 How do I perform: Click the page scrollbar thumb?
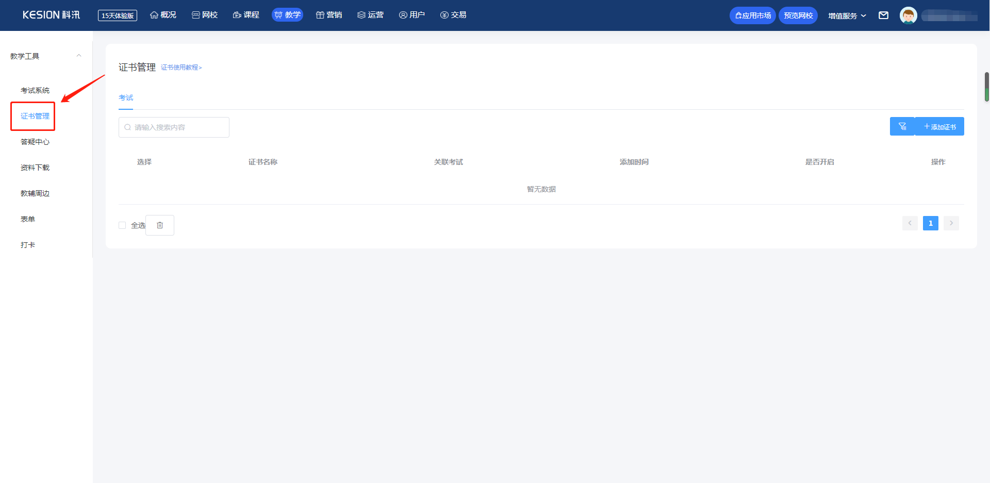[x=987, y=87]
